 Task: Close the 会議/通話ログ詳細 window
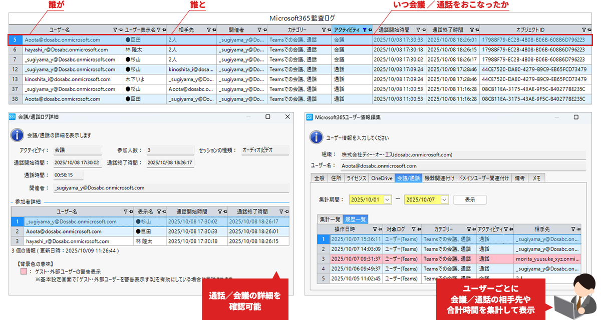[x=287, y=116]
